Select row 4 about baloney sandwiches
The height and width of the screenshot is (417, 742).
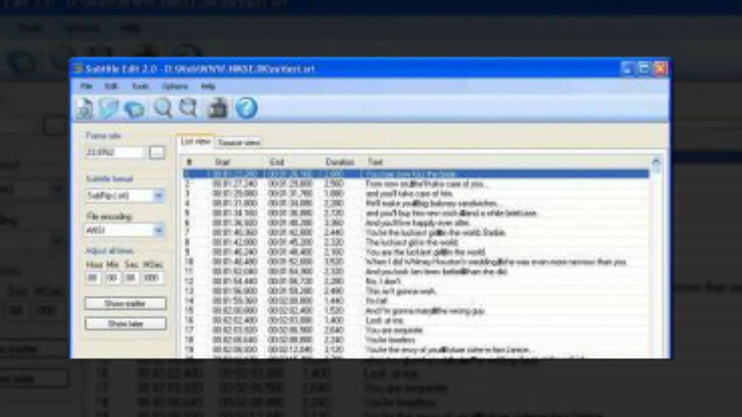pos(416,203)
